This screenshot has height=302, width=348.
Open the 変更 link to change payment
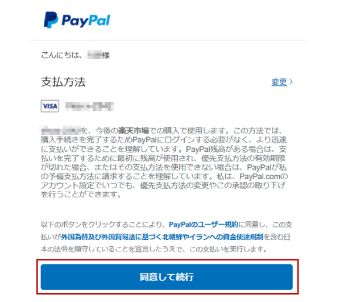pos(279,82)
